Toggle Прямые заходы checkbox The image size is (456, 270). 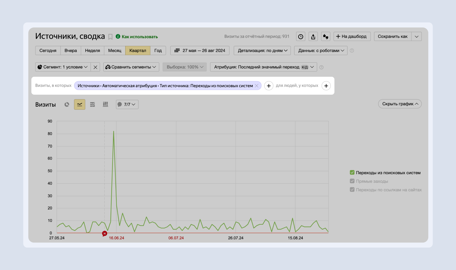pyautogui.click(x=352, y=181)
